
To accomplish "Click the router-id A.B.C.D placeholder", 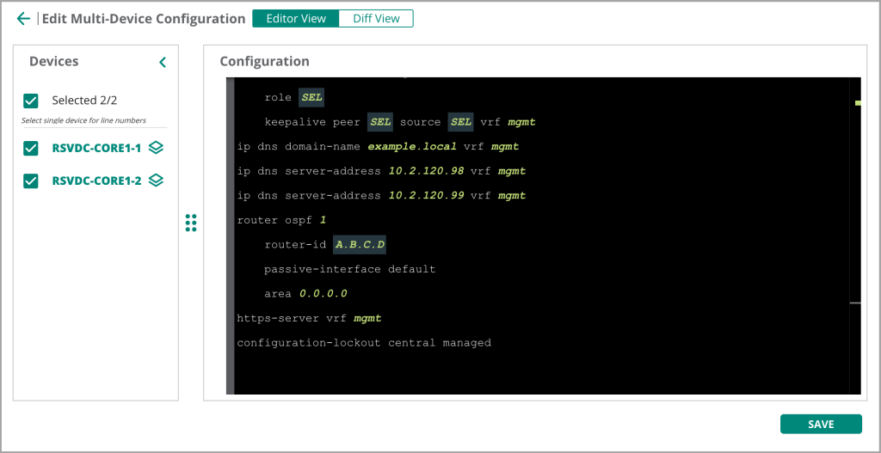I will 360,245.
